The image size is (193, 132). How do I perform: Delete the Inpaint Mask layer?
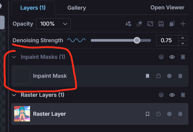point(180,76)
